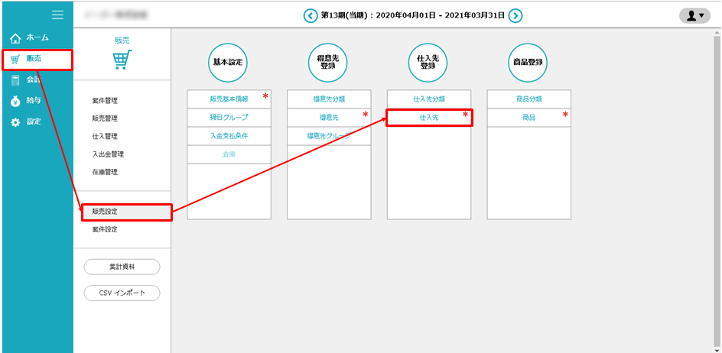Open 案件管理 in the submenu
The image size is (722, 353).
[105, 101]
